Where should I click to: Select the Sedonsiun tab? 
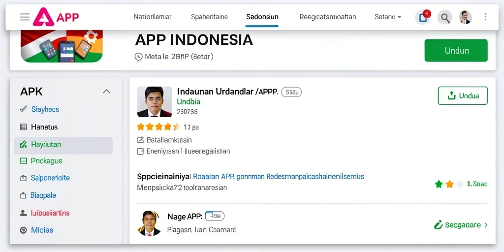coord(262,17)
